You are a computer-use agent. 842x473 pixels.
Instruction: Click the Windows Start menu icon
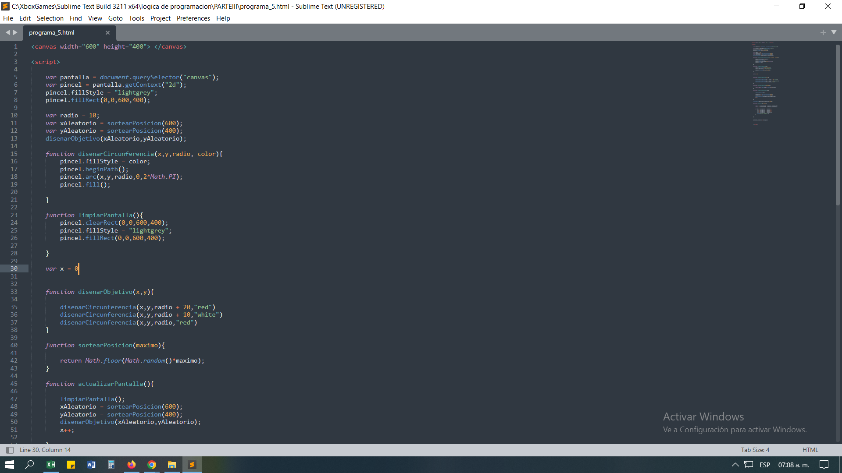tap(9, 464)
